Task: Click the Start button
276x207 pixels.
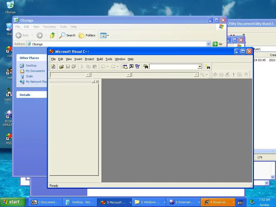Action: (x=13, y=202)
